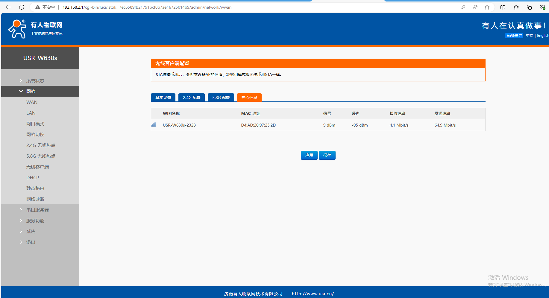Image resolution: width=549 pixels, height=298 pixels.
Task: Open the favorites list
Action: tap(516, 7)
